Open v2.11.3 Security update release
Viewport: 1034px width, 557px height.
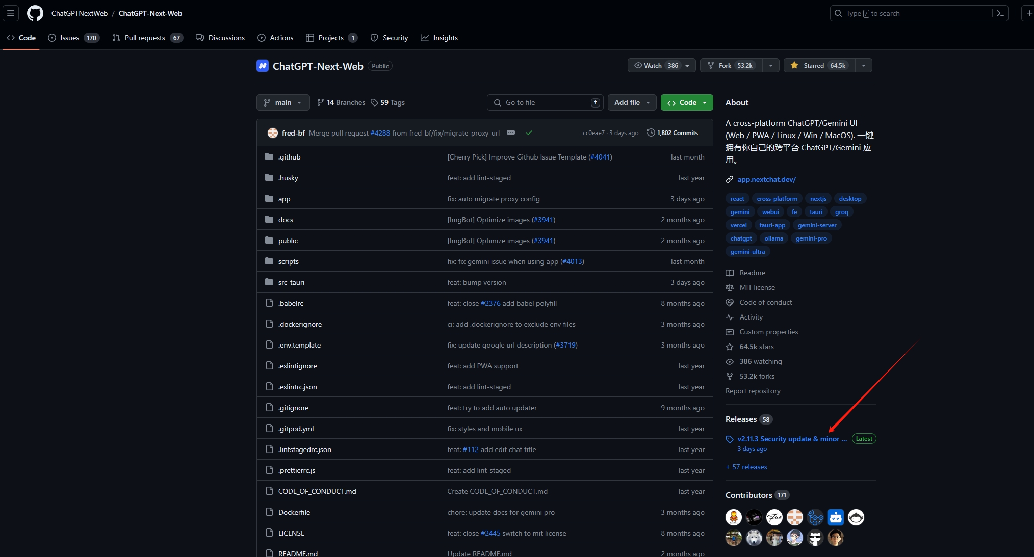coord(792,439)
